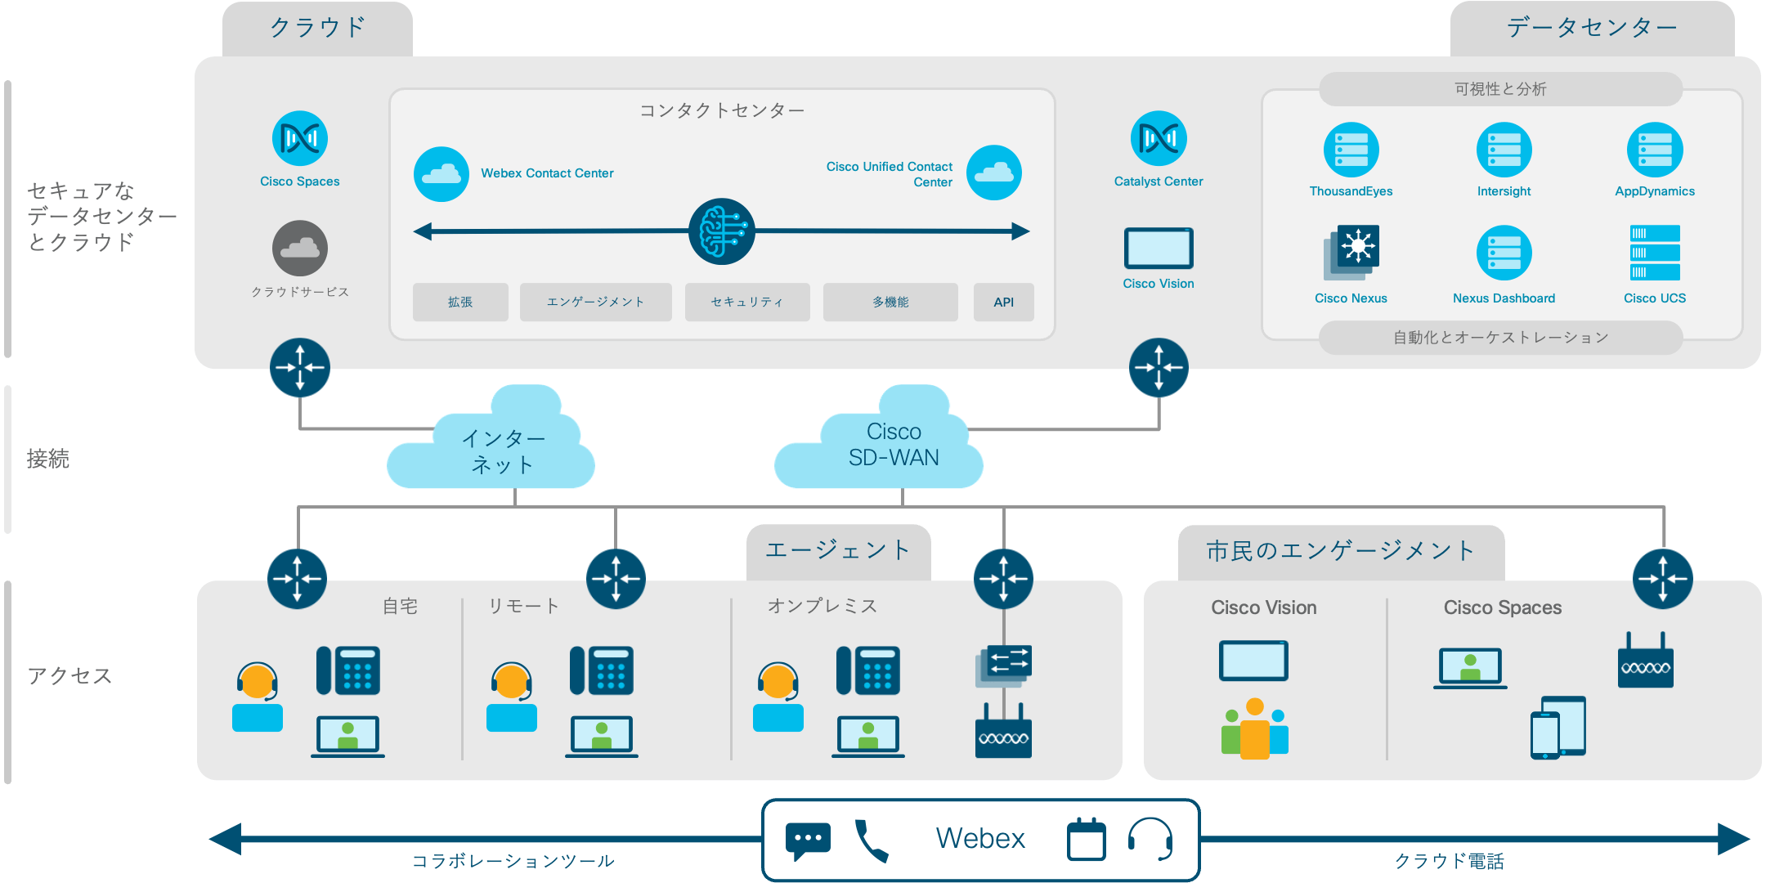Click the group of people icon
The height and width of the screenshot is (883, 1766).
click(1255, 728)
